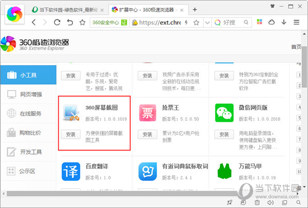Click the user avatar logo top left

pyautogui.click(x=14, y=14)
